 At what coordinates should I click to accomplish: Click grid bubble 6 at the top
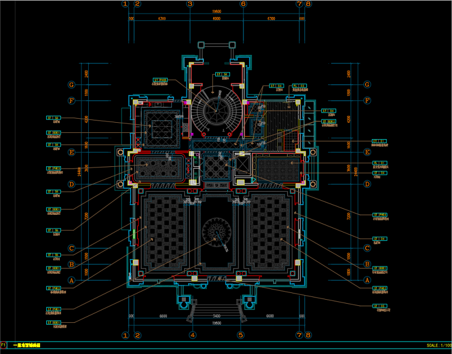coord(243,4)
